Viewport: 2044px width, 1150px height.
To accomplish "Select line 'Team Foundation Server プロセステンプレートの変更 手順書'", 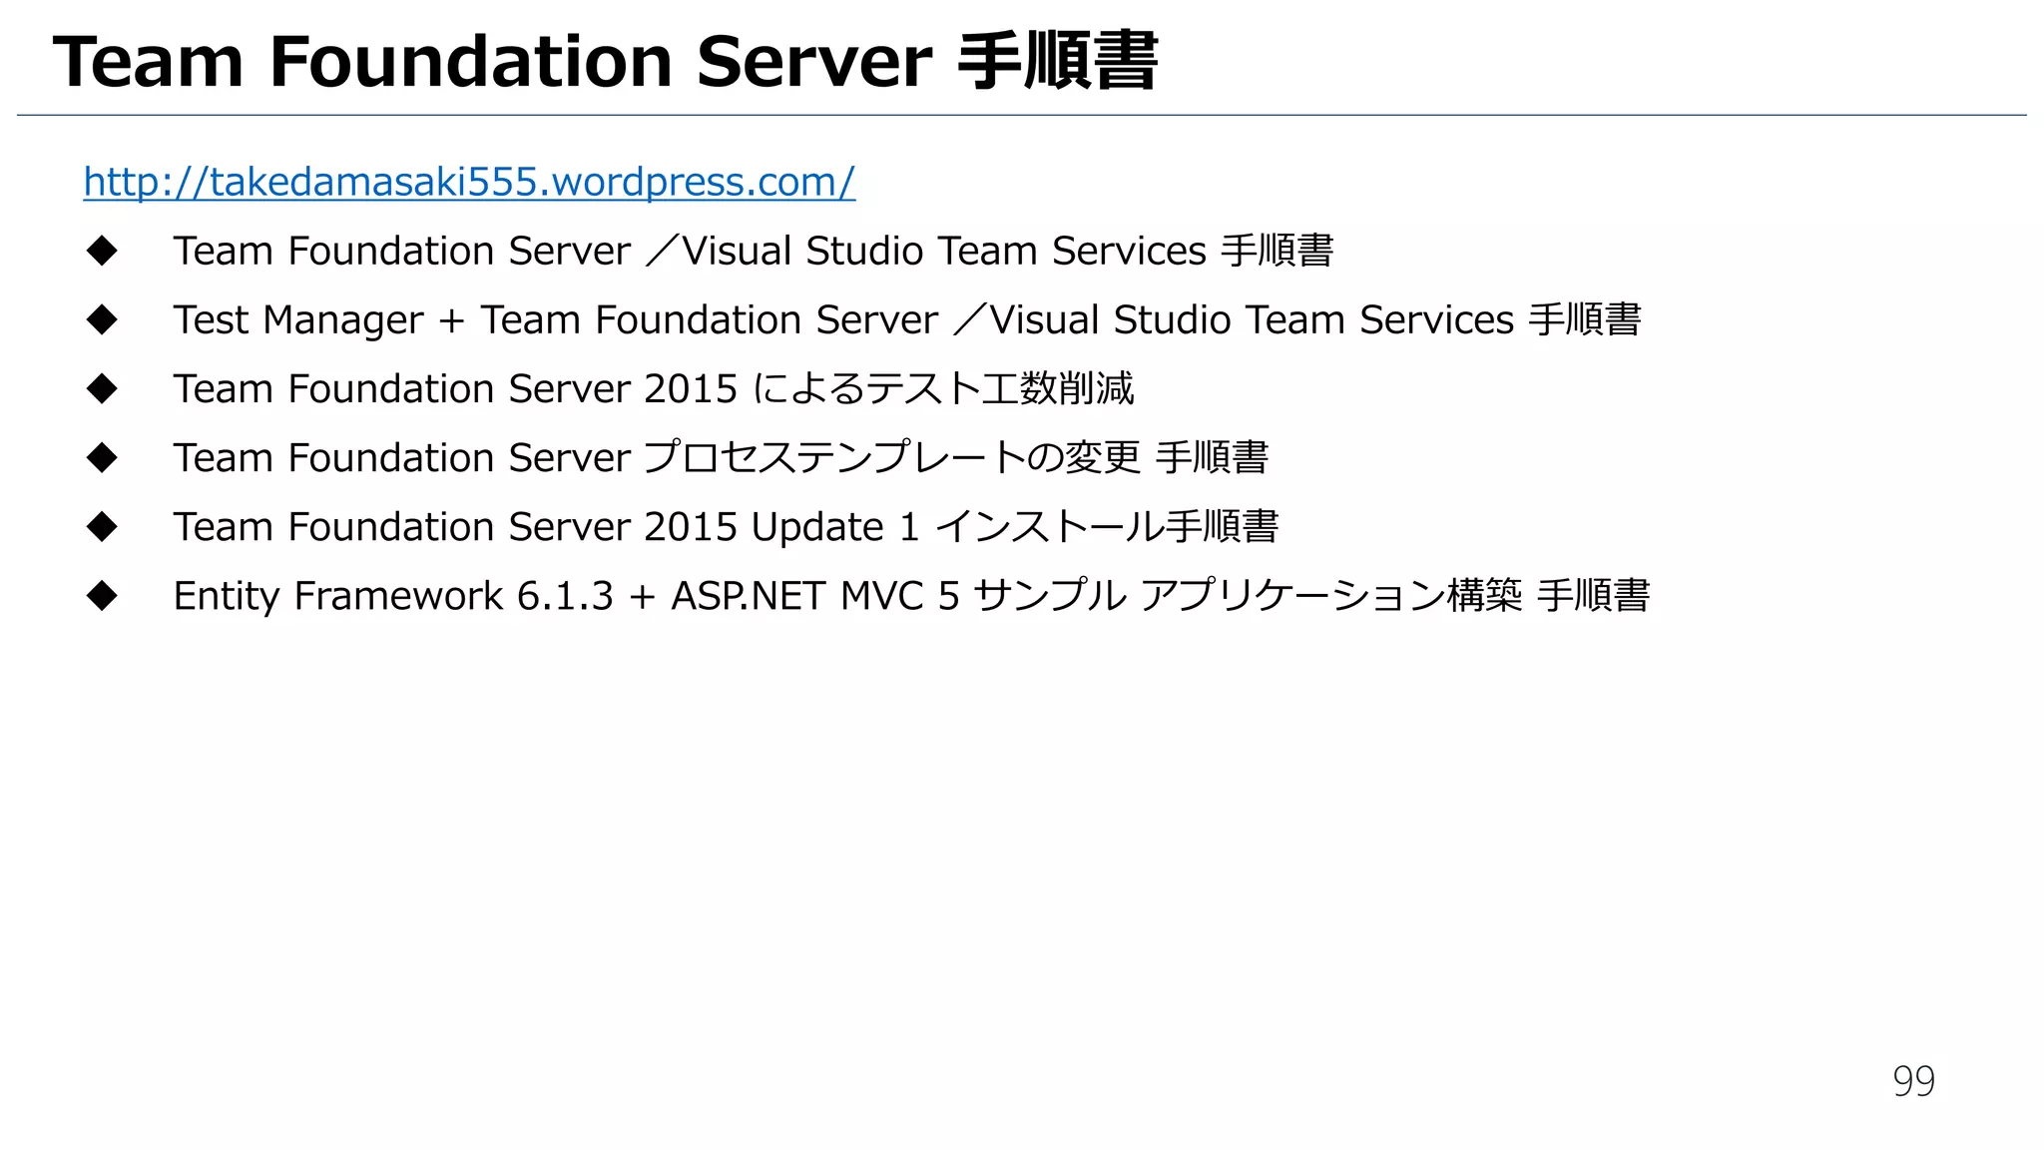I will coord(721,457).
